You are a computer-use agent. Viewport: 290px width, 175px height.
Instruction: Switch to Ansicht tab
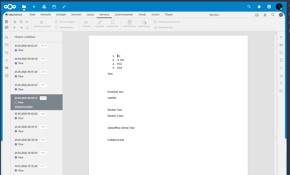(155, 15)
